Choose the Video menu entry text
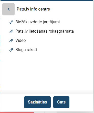Screen dimensions: 94x113 (x=20, y=41)
